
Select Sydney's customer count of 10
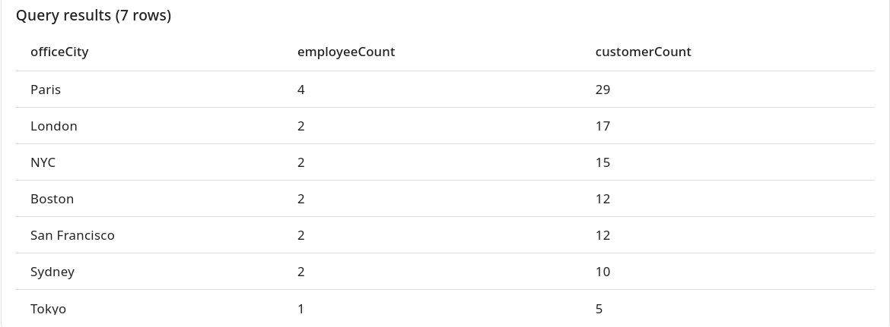point(603,272)
